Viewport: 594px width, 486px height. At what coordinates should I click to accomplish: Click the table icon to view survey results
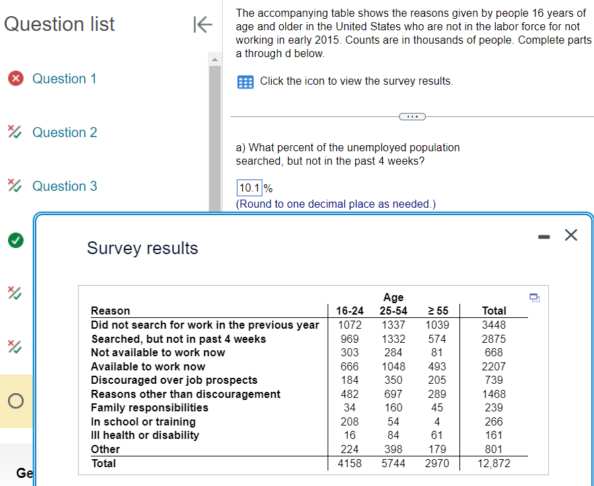(x=245, y=81)
